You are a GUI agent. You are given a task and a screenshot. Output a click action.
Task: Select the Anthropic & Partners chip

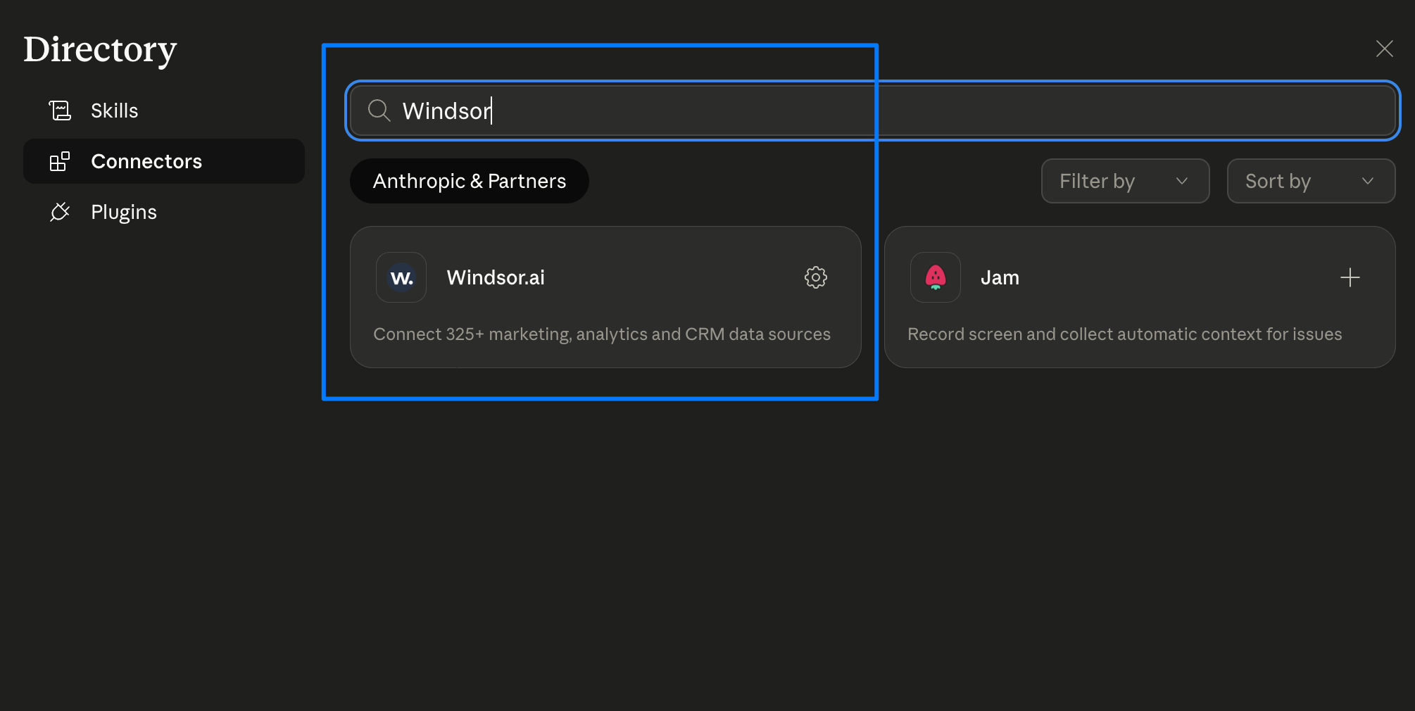(470, 181)
